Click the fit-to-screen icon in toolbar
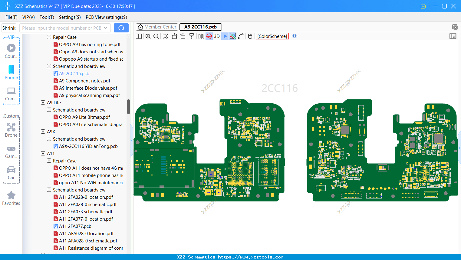Viewport: 461px width, 260px height. (165, 36)
